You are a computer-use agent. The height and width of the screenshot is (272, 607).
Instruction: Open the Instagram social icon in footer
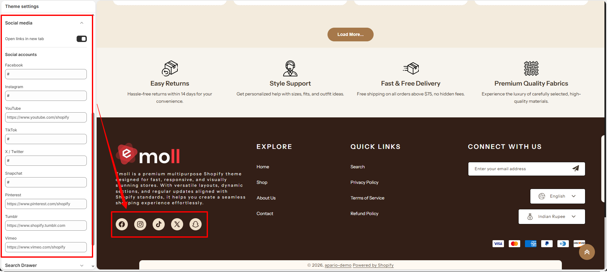(x=140, y=224)
